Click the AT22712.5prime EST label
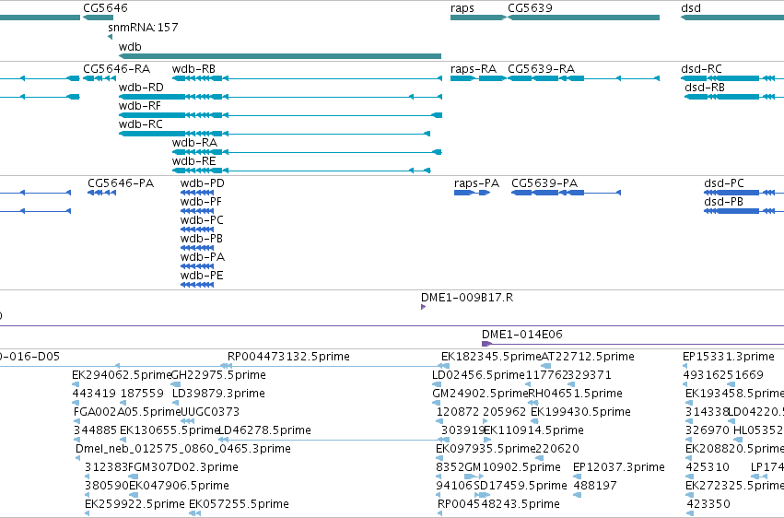The height and width of the screenshot is (518, 784). (588, 357)
